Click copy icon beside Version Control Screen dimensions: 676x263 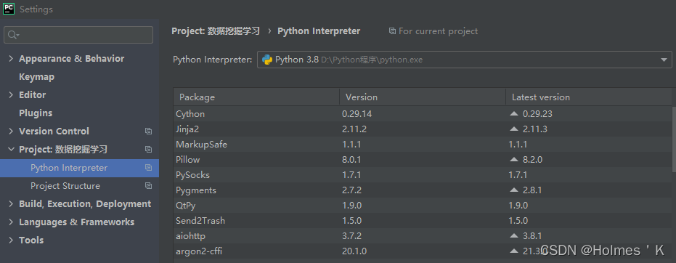(148, 131)
